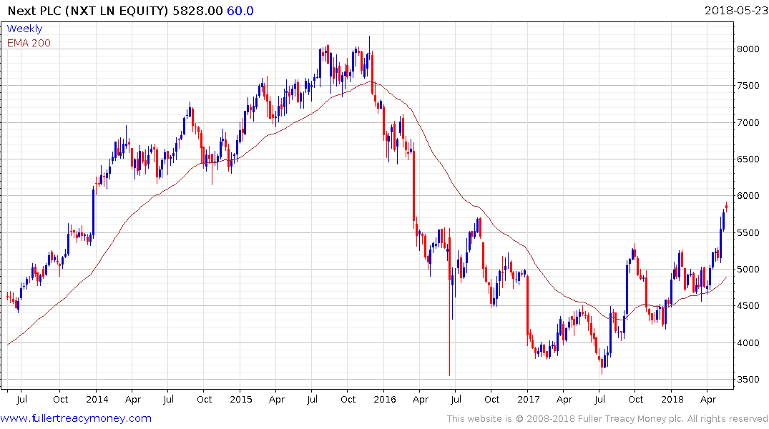Image resolution: width=769 pixels, height=429 pixels.
Task: Click the 2014 year label on time axis
Action: click(x=97, y=400)
